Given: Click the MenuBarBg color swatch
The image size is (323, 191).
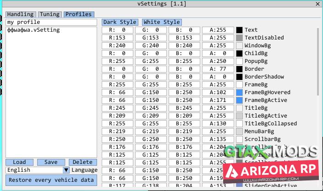Looking at the screenshot, I should pyautogui.click(x=239, y=131).
